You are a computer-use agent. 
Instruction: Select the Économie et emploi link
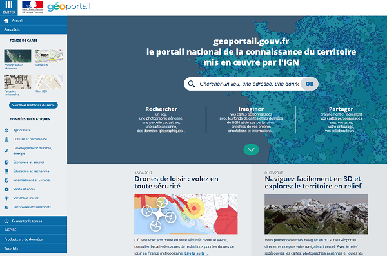[28, 163]
